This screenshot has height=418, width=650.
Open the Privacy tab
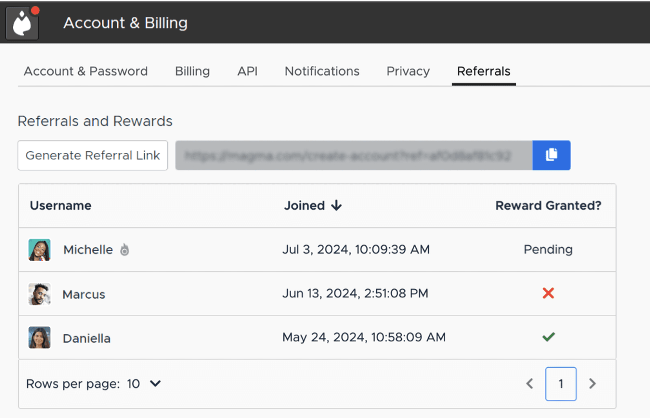pyautogui.click(x=408, y=71)
